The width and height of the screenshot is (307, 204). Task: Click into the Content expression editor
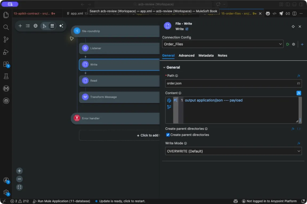tap(240, 110)
